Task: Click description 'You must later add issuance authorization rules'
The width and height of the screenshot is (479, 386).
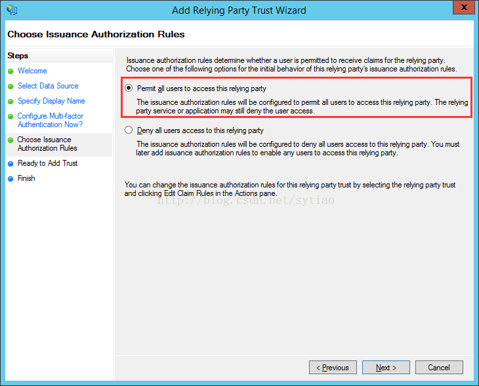Action: click(x=297, y=148)
